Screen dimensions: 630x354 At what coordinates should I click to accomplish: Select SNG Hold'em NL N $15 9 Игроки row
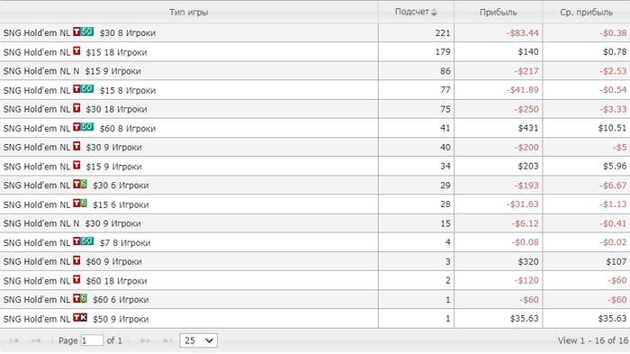point(315,71)
